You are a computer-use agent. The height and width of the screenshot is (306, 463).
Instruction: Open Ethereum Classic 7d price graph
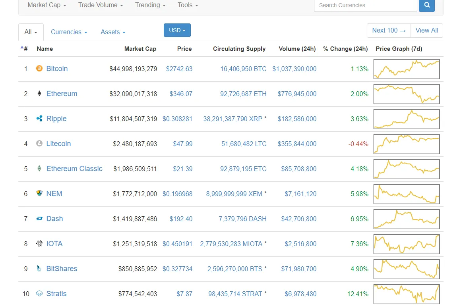(406, 169)
